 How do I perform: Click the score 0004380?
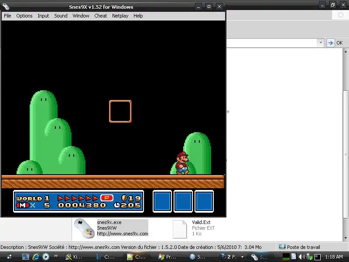click(82, 205)
